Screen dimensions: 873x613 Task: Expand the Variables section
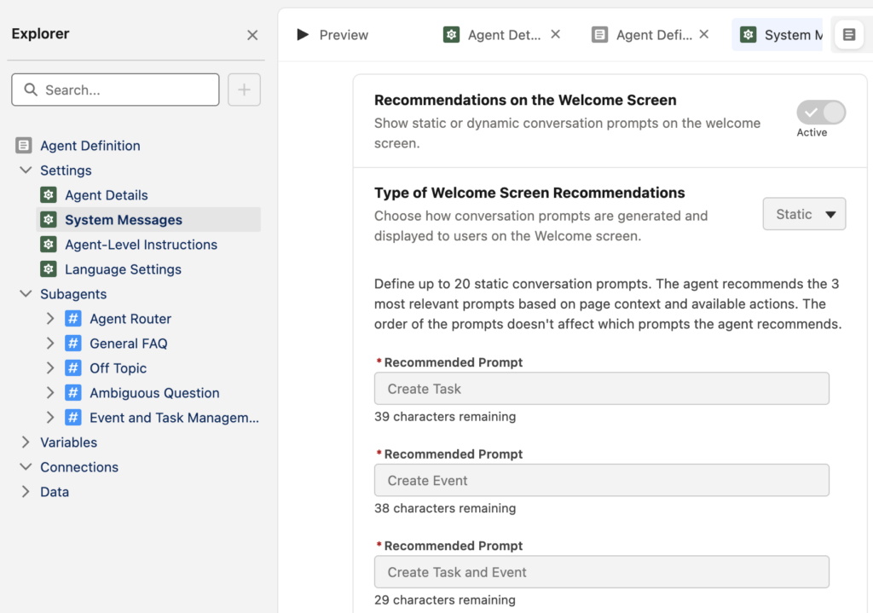[26, 442]
